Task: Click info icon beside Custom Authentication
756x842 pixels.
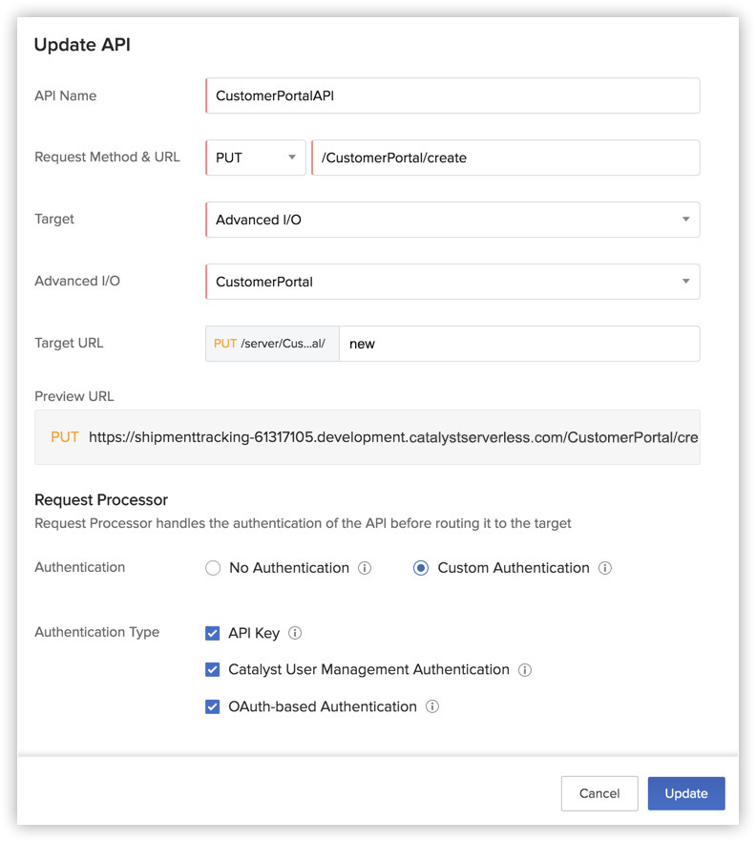Action: pyautogui.click(x=604, y=568)
